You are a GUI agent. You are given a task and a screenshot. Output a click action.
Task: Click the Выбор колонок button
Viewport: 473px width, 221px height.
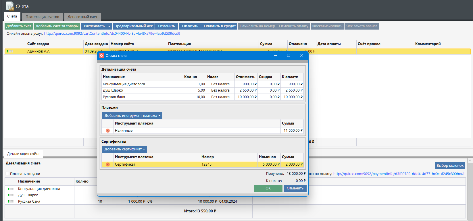[x=450, y=166]
